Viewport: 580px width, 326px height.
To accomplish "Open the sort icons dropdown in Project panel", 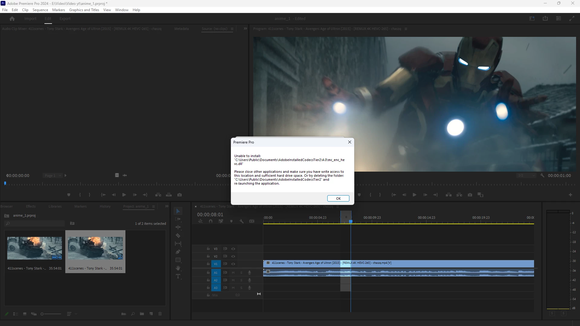I will 71,314.
